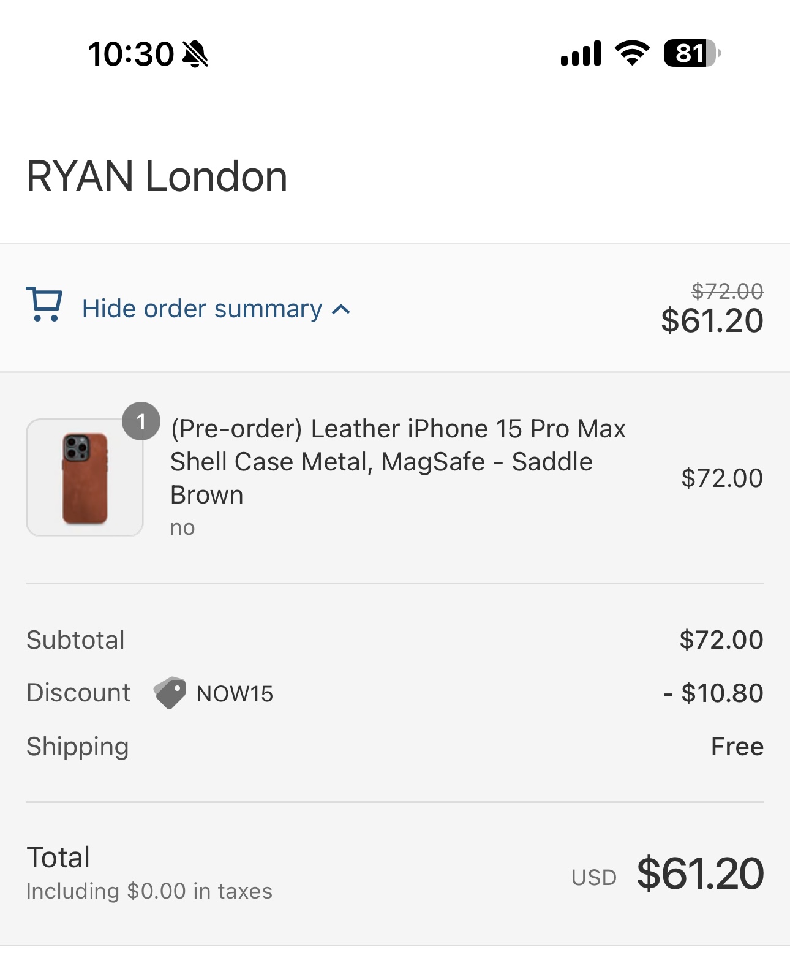Click the Pre-order Leather iPhone case title
This screenshot has width=790, height=958.
tap(398, 461)
